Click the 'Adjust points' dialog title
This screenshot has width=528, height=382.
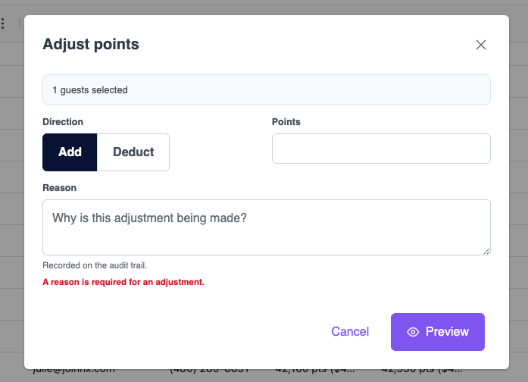pos(91,45)
